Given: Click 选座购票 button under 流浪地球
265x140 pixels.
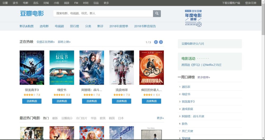Looking at the screenshot, I should point(122,101).
